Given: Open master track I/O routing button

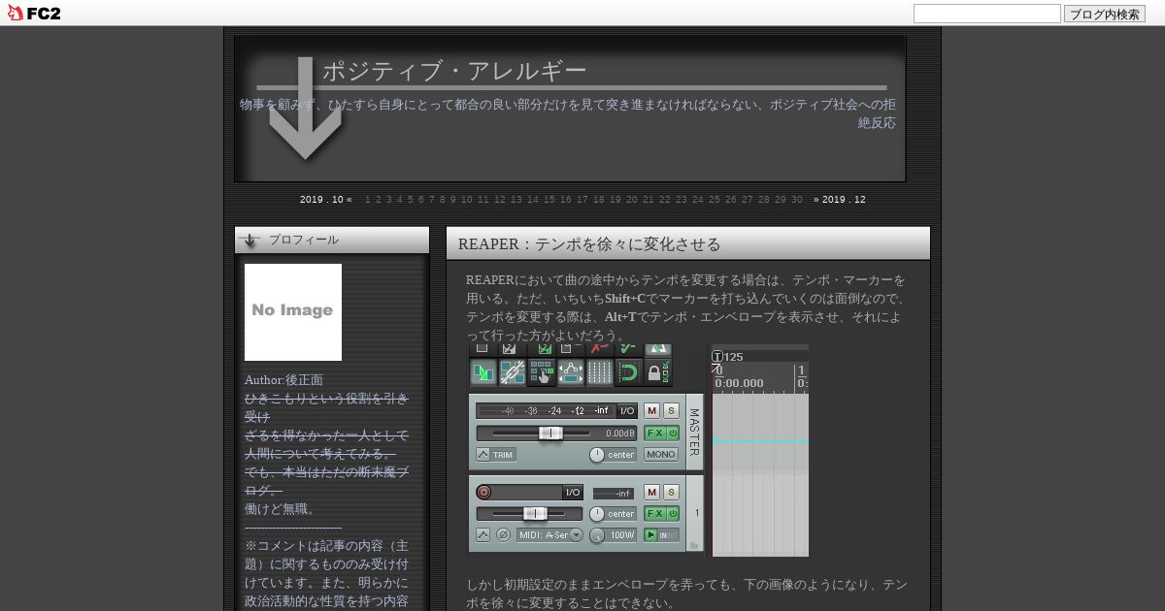Looking at the screenshot, I should coord(627,411).
